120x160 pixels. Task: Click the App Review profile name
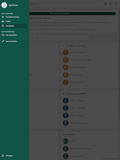pyautogui.click(x=13, y=5)
